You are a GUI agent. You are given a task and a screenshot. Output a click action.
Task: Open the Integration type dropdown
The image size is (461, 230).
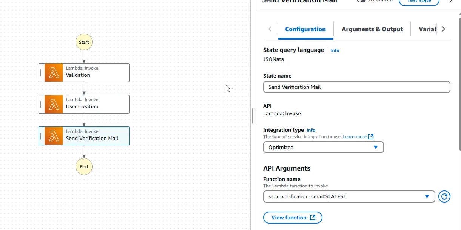coord(323,147)
